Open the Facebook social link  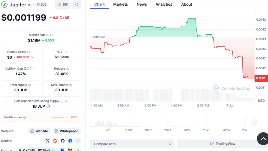tap(70, 141)
